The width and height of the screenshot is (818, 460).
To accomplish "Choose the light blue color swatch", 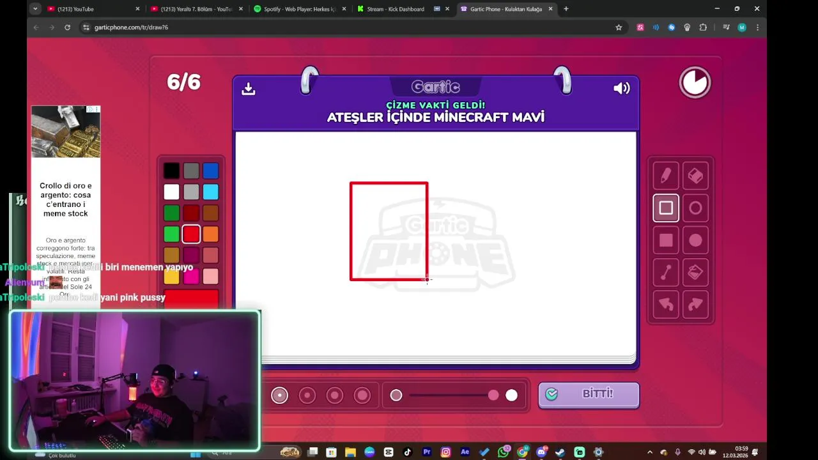I will pyautogui.click(x=211, y=192).
